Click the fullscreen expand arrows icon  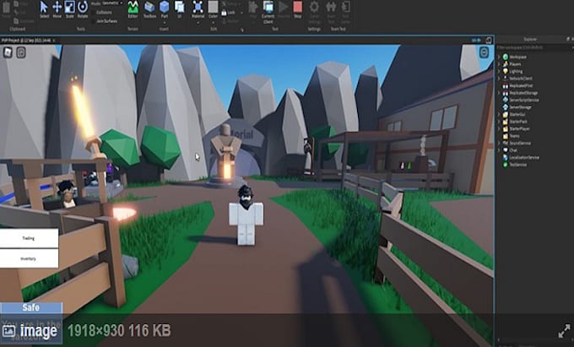point(564,331)
